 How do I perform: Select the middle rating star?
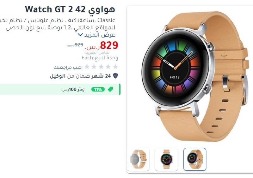pyautogui.click(x=101, y=67)
